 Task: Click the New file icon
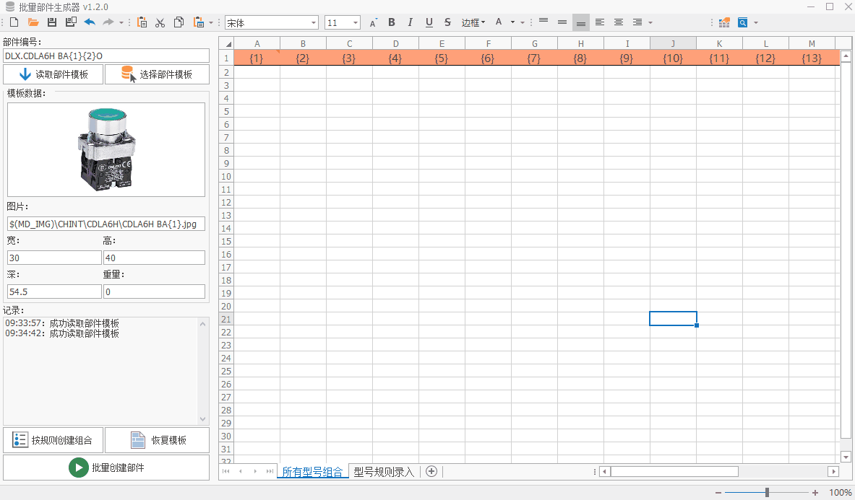14,22
